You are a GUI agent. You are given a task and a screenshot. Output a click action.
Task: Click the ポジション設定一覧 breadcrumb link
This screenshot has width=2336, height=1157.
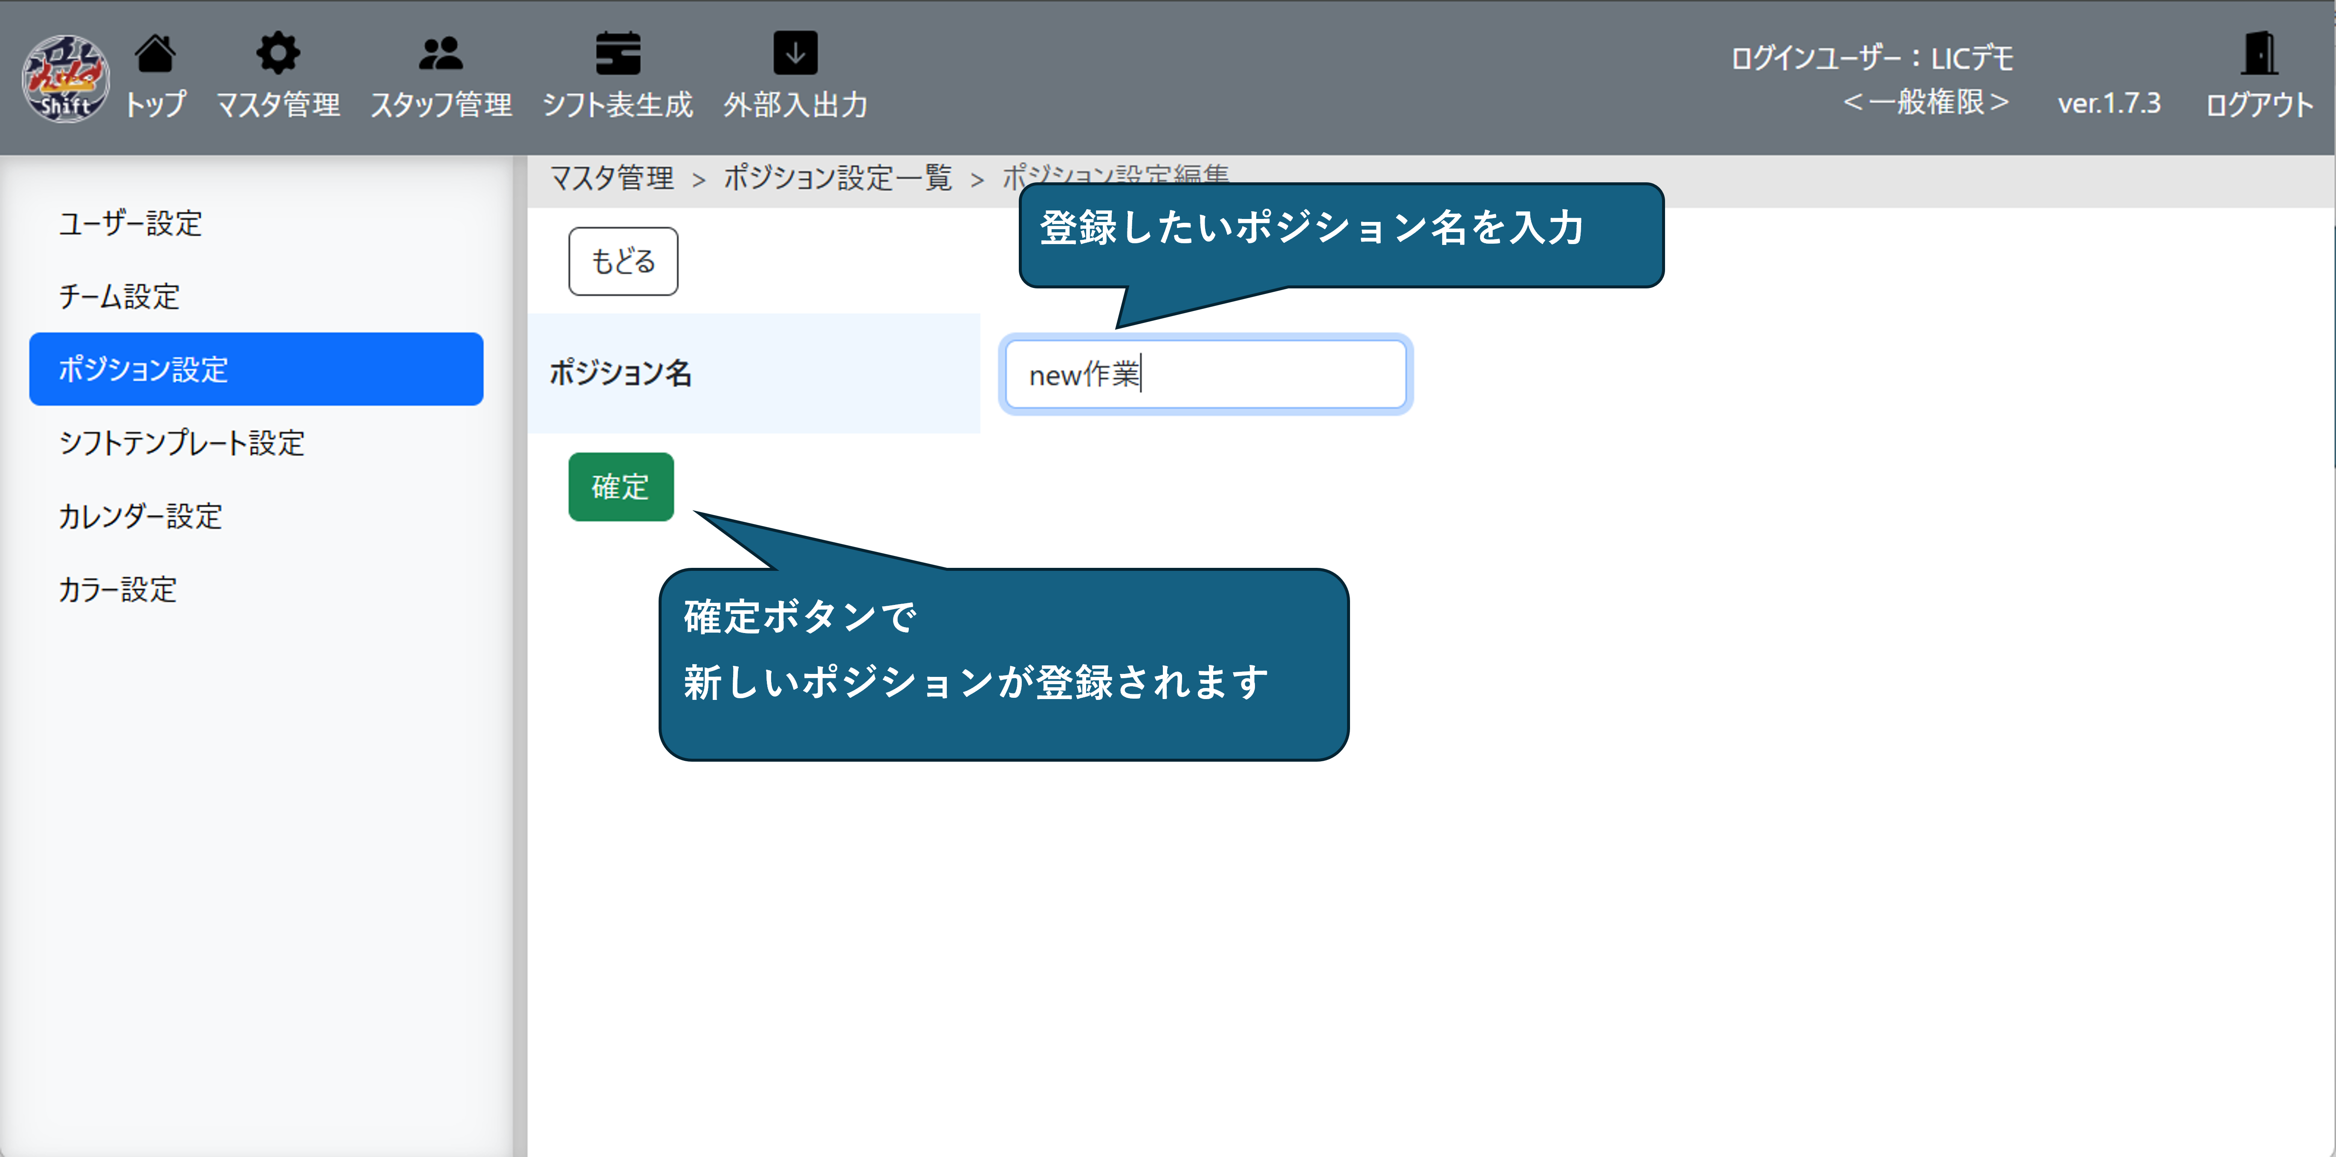837,178
